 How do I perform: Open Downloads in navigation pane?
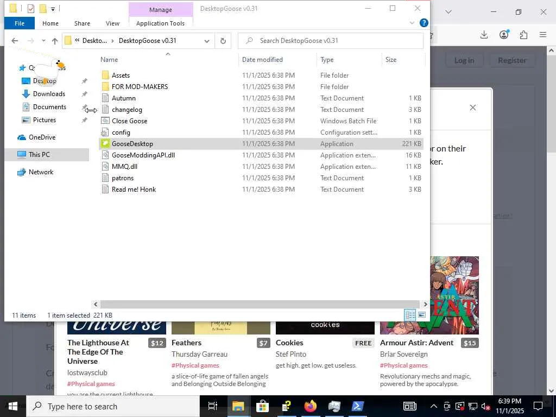click(49, 94)
